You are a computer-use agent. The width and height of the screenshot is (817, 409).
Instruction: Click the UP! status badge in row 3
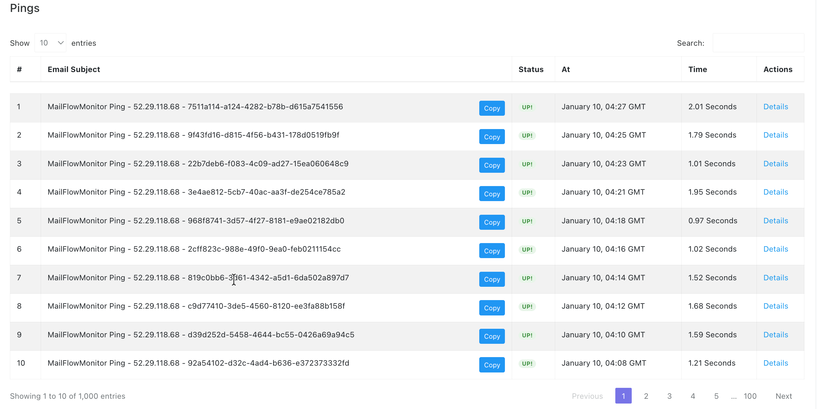pyautogui.click(x=527, y=164)
